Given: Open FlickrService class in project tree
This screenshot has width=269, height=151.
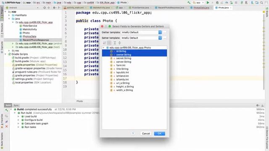Looking at the screenshot, I should click(30, 26).
